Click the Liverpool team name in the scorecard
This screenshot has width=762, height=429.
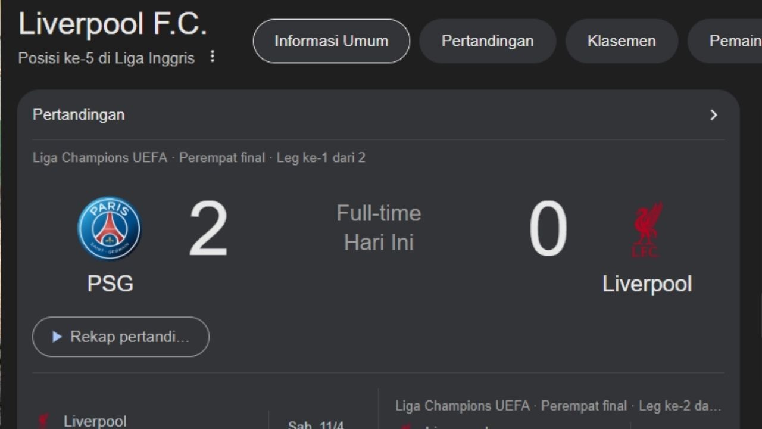647,284
